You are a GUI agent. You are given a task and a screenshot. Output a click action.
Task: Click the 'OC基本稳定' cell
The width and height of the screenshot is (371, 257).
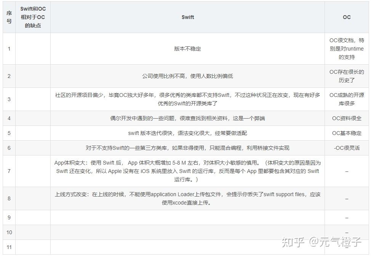(x=346, y=132)
